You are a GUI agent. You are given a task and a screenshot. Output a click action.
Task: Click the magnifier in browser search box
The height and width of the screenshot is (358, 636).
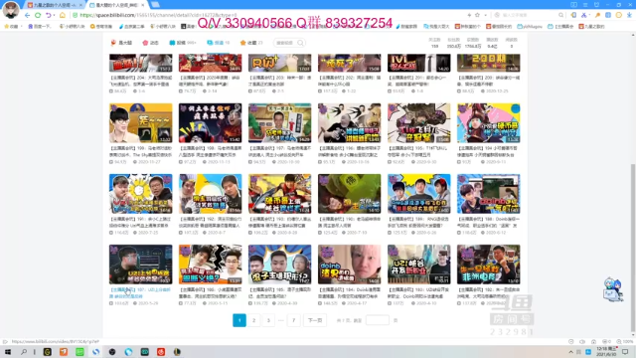click(x=560, y=15)
